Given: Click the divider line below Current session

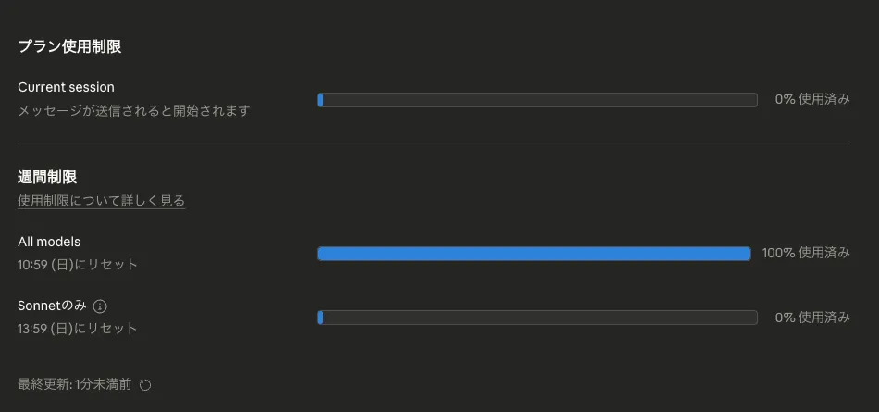Looking at the screenshot, I should 433,144.
